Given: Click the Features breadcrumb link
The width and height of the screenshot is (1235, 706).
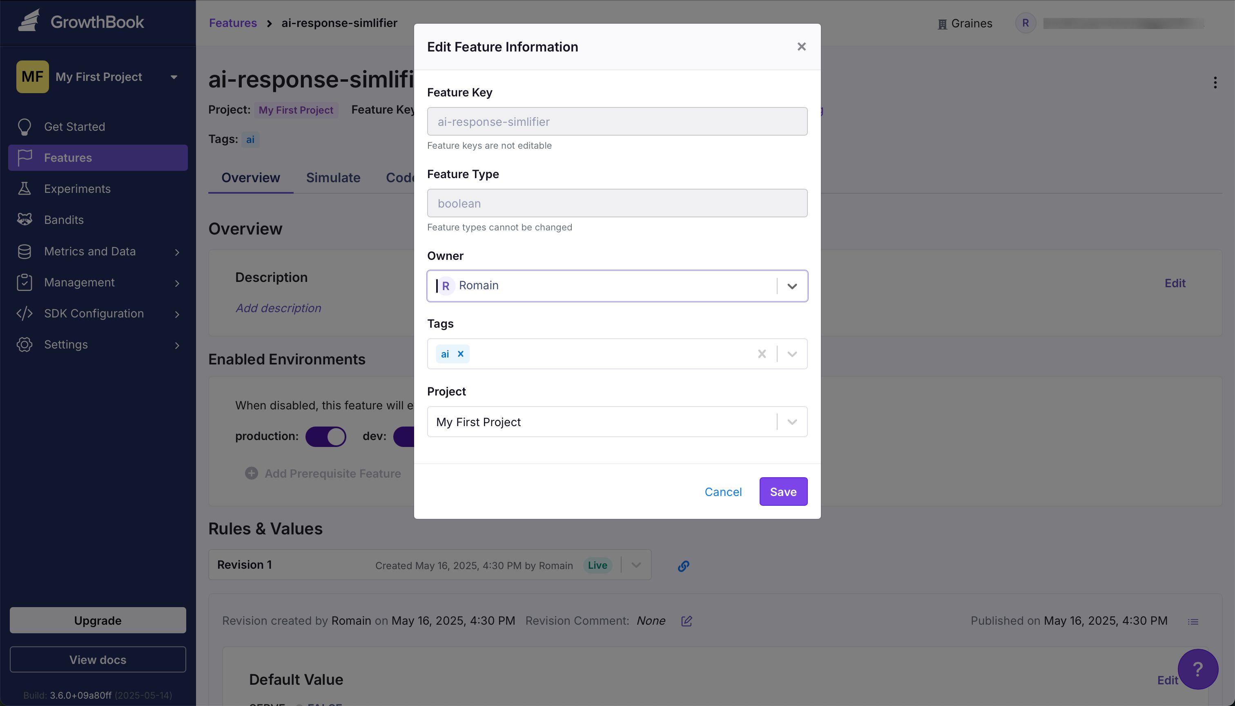Looking at the screenshot, I should pyautogui.click(x=233, y=23).
